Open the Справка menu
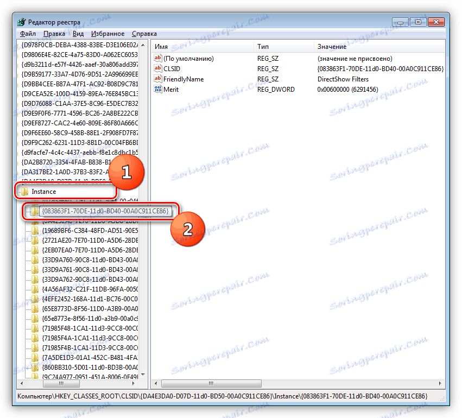Screen dimensions: 462x418 point(144,34)
